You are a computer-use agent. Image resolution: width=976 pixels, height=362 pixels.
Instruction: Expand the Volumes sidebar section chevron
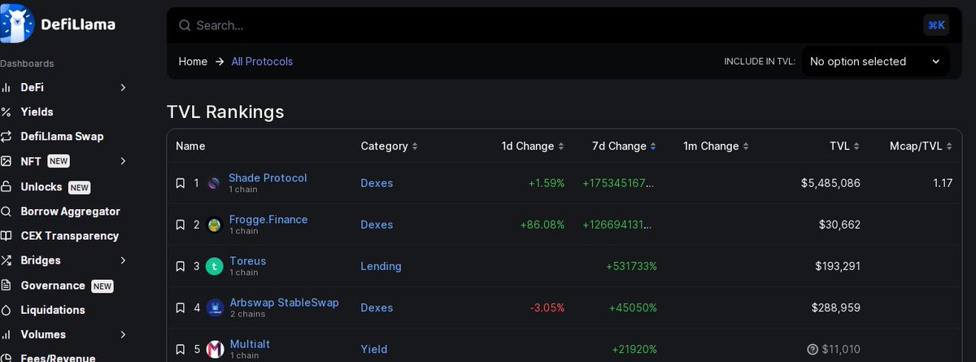[x=123, y=334]
